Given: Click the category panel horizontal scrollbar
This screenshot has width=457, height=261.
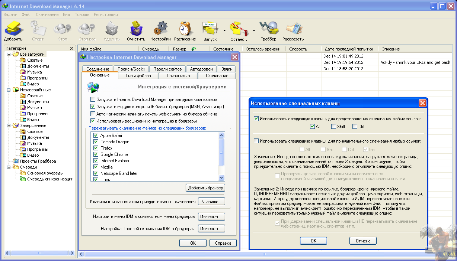Looking at the screenshot, I should (x=40, y=253).
